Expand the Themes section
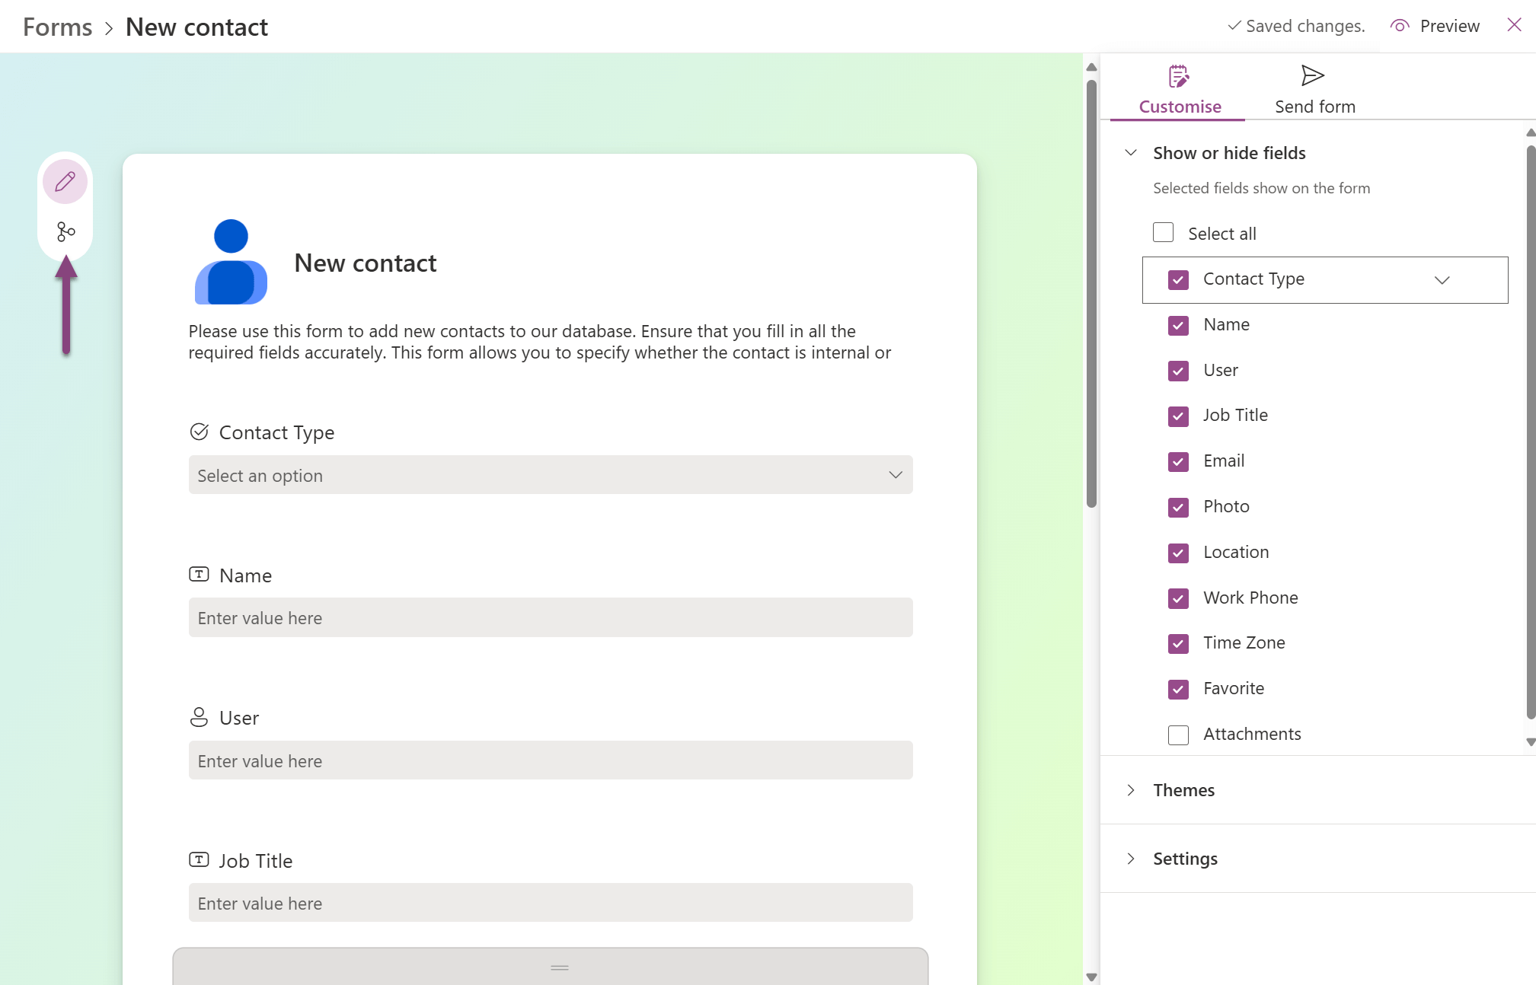Viewport: 1536px width, 985px height. (x=1131, y=790)
